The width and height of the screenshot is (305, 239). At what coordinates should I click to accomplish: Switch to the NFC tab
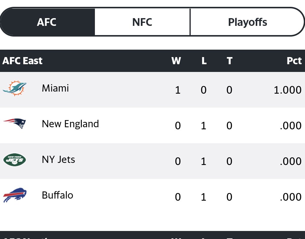coord(142,22)
